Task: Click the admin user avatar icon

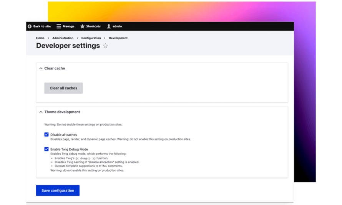Action: 109,26
